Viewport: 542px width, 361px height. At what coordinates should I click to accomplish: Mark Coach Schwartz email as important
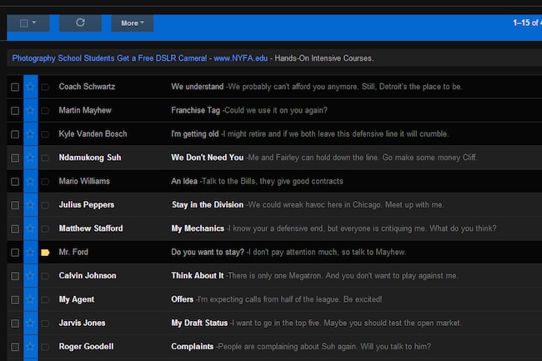pyautogui.click(x=45, y=87)
